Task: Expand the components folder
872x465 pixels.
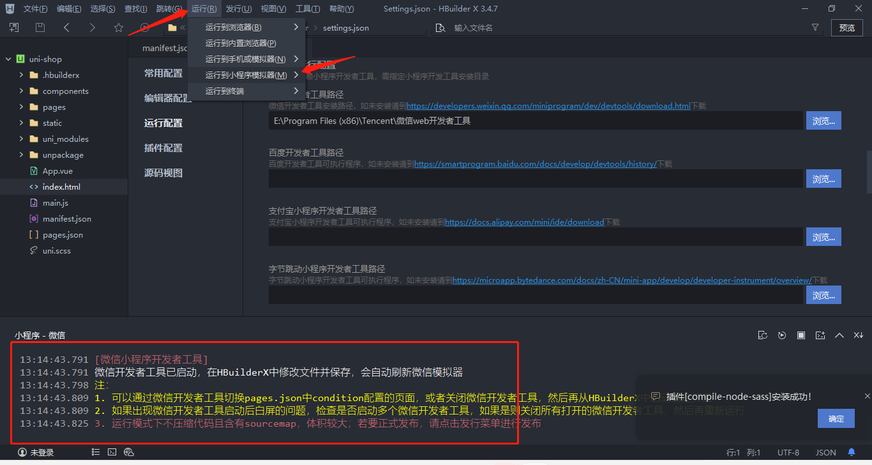Action: pyautogui.click(x=21, y=91)
